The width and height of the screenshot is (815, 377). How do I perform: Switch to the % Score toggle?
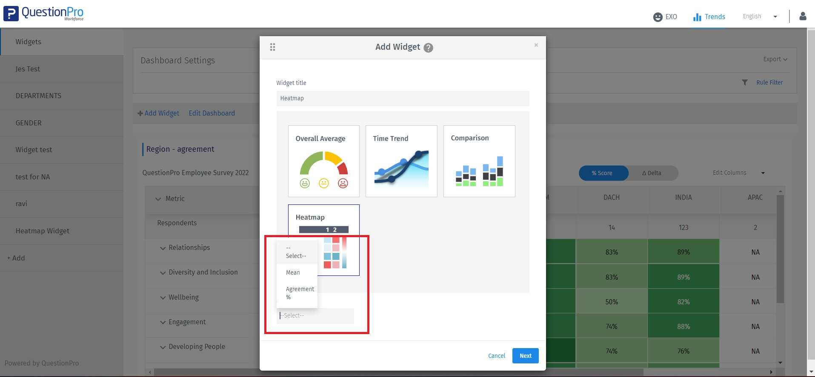point(603,173)
